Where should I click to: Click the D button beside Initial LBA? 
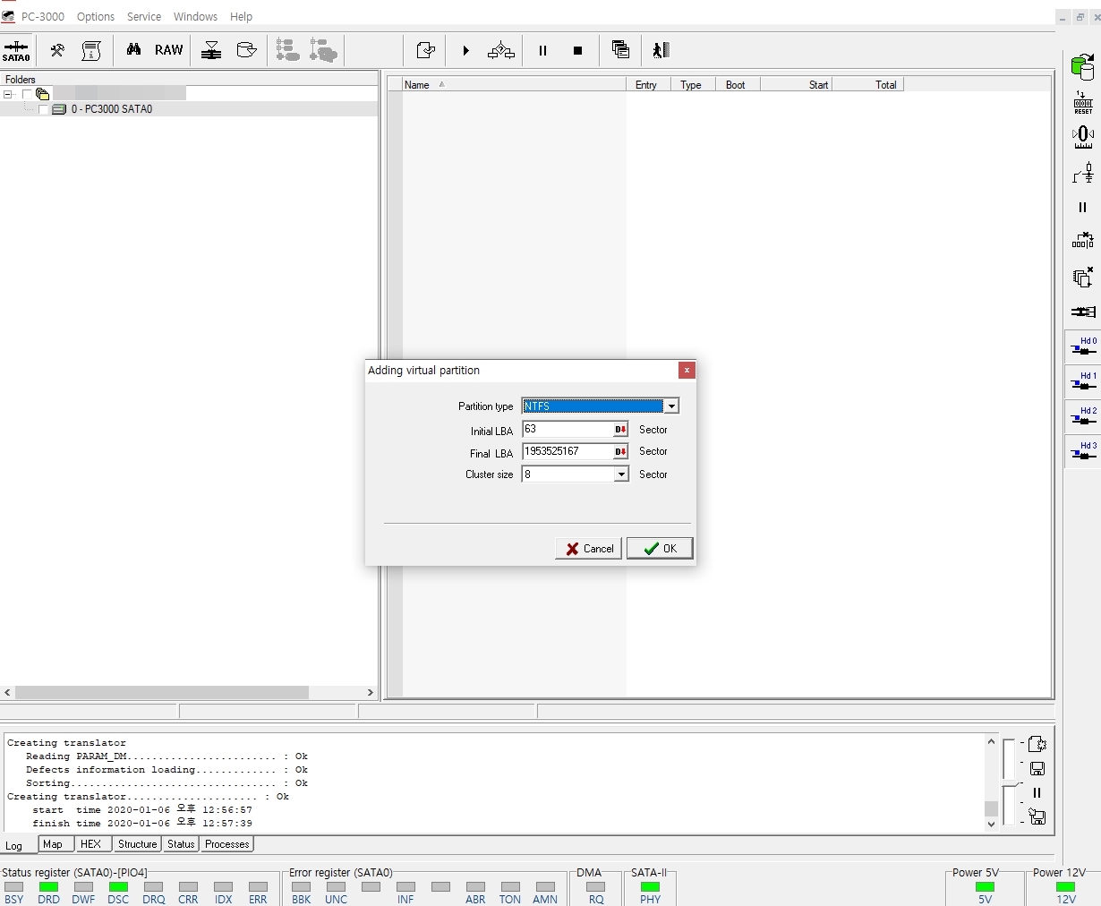click(x=620, y=430)
